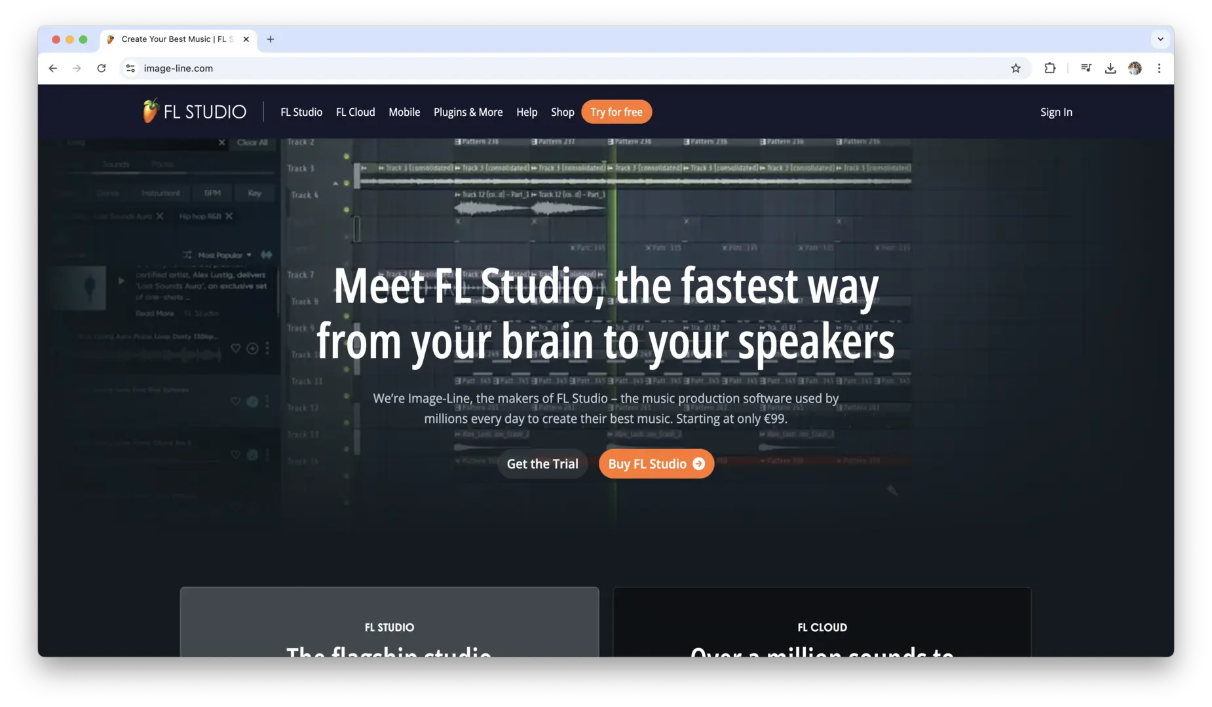Click the FL STUDIO card heading

pos(389,627)
